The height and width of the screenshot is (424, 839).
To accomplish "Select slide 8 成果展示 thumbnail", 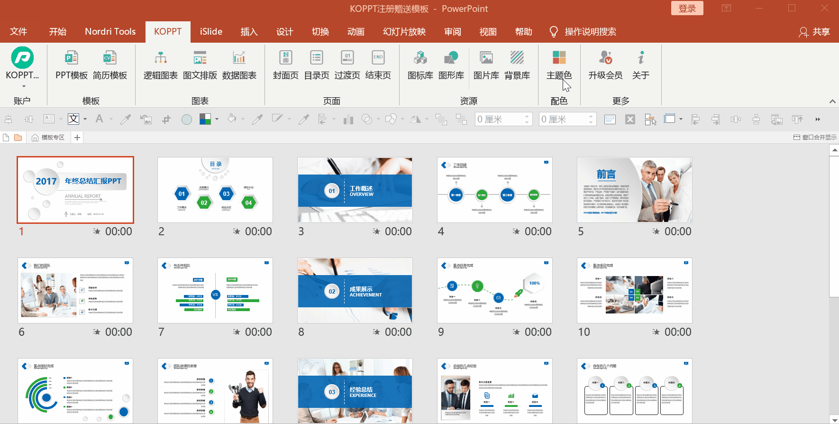I will 355,290.
